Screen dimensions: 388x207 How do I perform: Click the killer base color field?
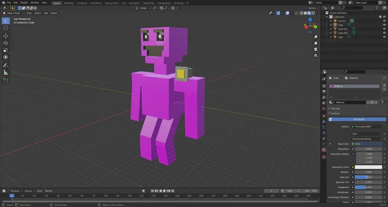click(367, 144)
